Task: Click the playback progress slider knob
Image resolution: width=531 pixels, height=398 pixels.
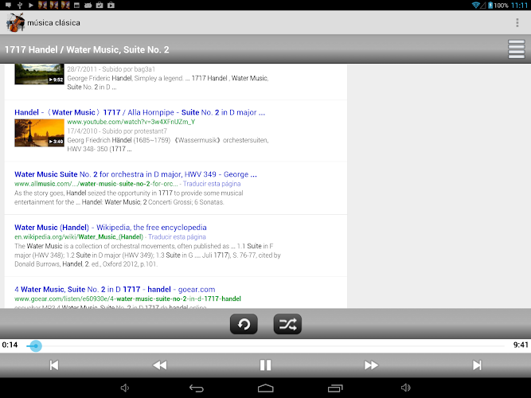Action: click(35, 345)
